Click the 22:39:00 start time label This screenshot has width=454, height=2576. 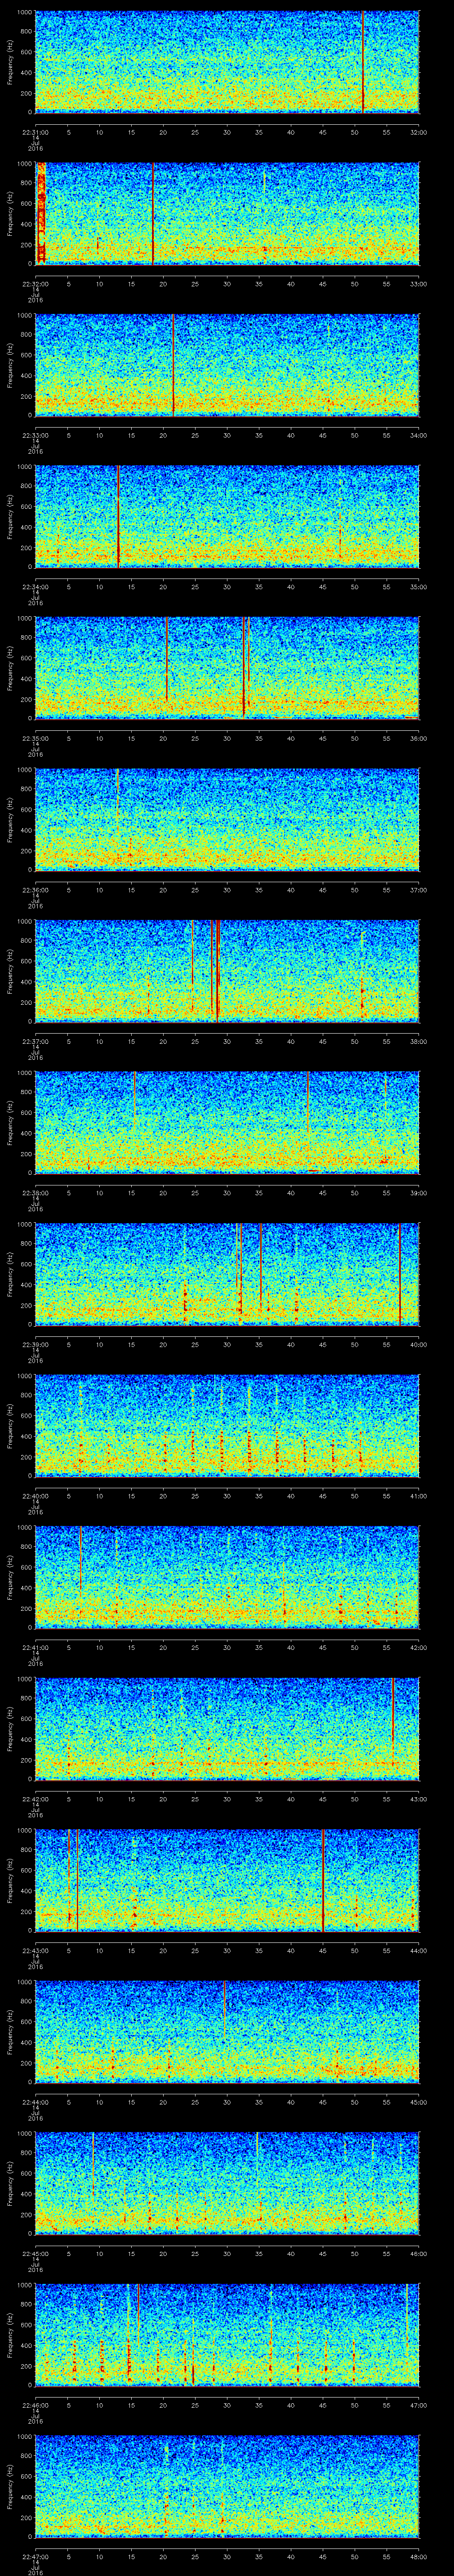point(36,1344)
